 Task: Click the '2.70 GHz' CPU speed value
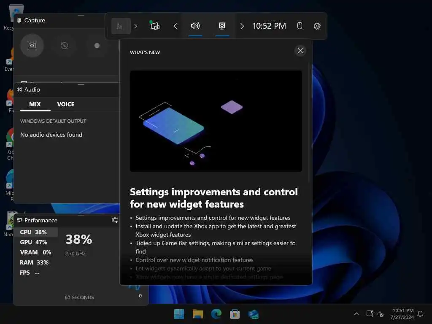75,254
